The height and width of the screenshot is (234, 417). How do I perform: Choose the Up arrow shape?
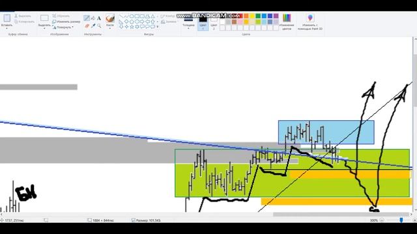[152, 21]
